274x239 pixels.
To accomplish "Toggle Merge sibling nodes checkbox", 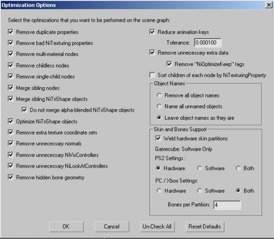I will click(x=10, y=88).
